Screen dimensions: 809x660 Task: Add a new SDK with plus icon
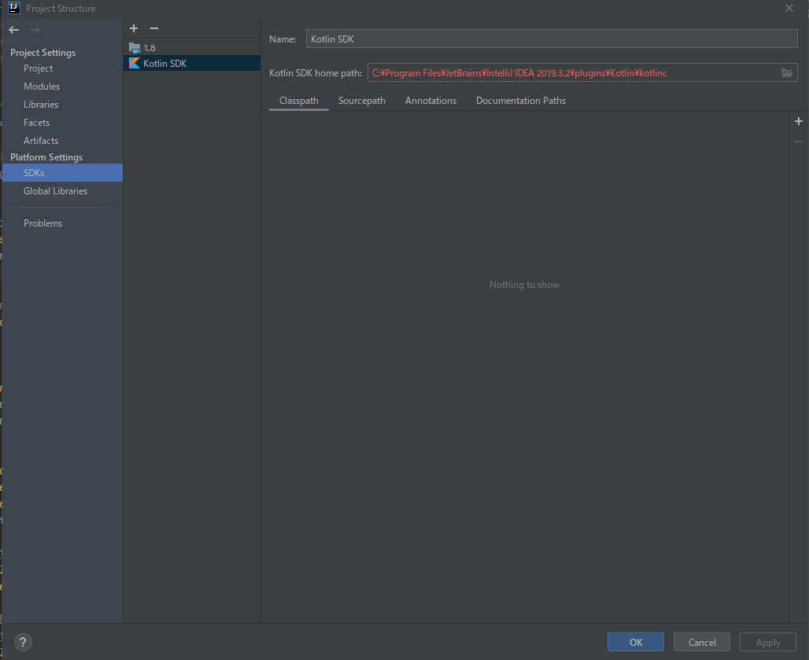pyautogui.click(x=134, y=28)
